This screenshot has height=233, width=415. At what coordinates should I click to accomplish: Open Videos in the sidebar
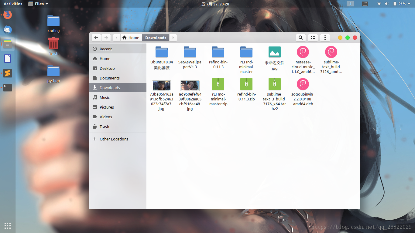click(x=118, y=117)
